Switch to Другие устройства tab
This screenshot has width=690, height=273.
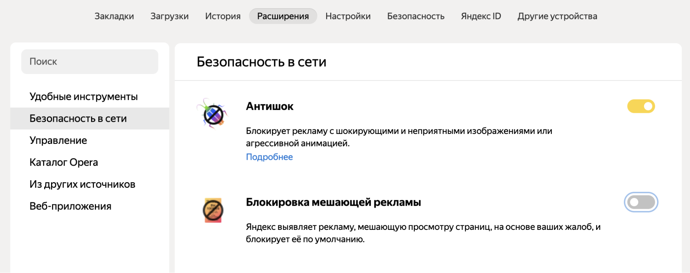[557, 16]
